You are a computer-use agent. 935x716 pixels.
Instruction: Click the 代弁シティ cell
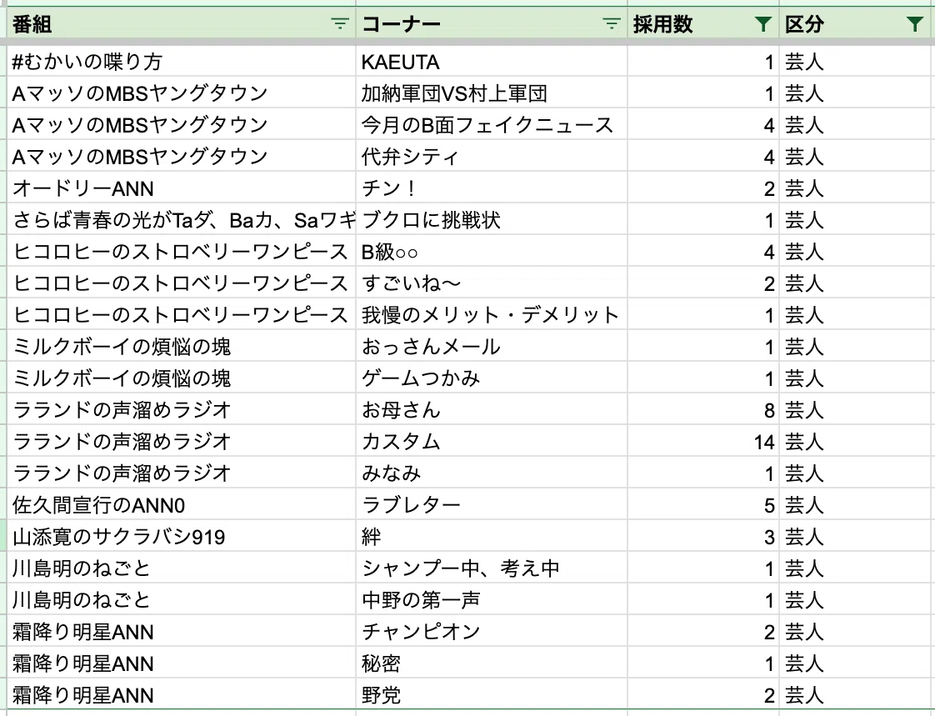[492, 157]
